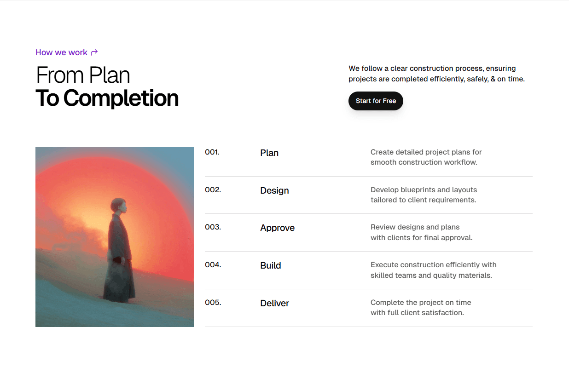
Task: Open the Approve process step
Action: [x=277, y=228]
